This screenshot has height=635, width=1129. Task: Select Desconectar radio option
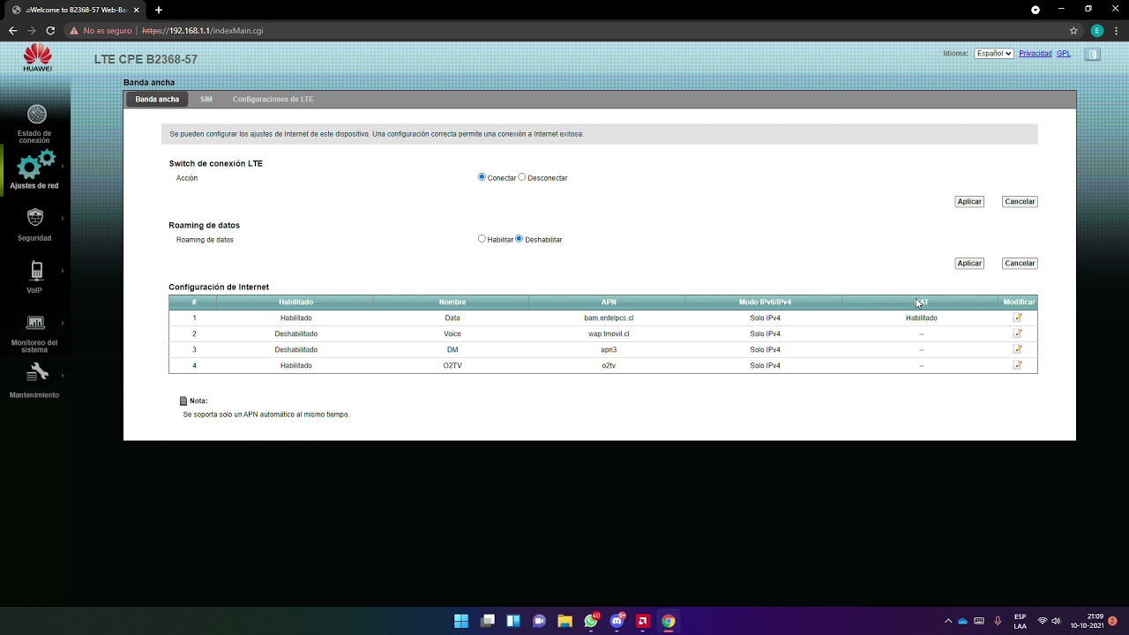[x=522, y=177]
